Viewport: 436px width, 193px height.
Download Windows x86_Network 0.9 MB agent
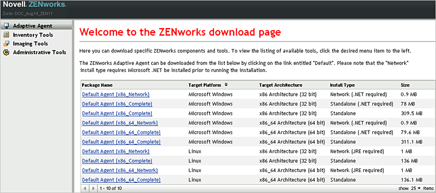tap(116, 94)
